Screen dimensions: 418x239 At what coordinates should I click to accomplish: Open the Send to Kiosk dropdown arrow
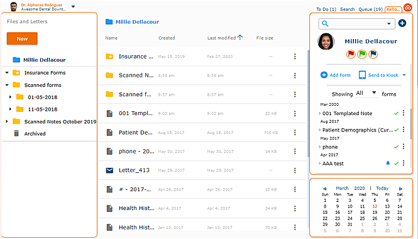tap(404, 75)
